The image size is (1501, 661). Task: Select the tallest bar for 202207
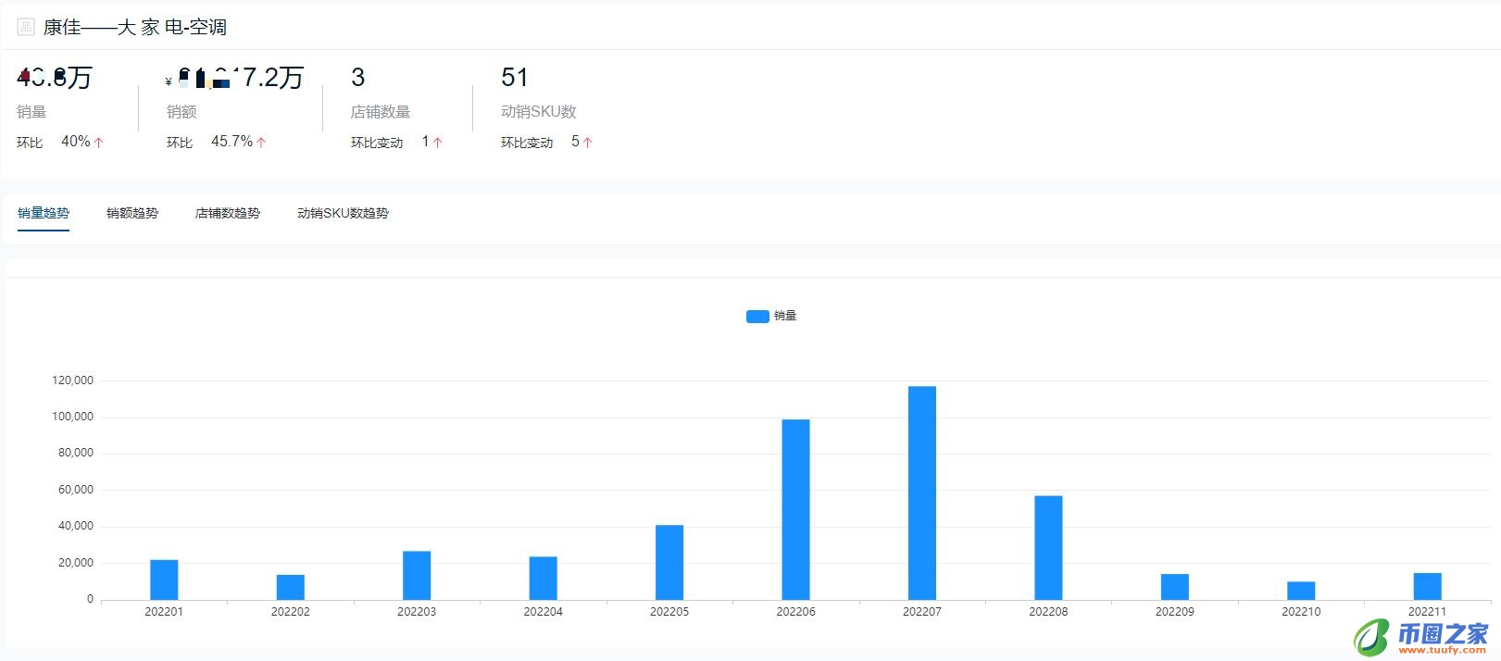[922, 493]
